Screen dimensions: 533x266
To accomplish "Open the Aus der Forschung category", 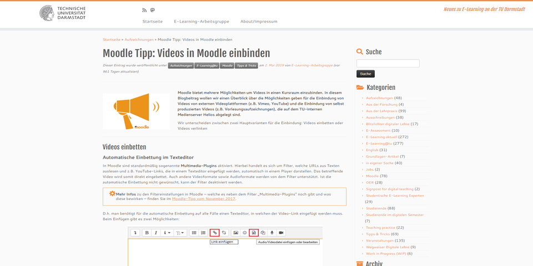I will point(381,105).
